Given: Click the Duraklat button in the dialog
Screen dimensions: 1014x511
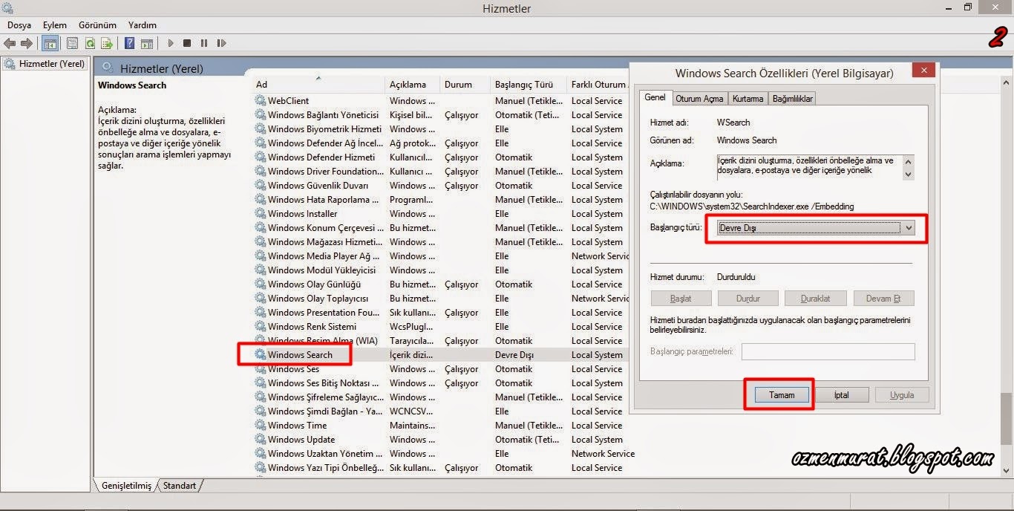Looking at the screenshot, I should (815, 298).
